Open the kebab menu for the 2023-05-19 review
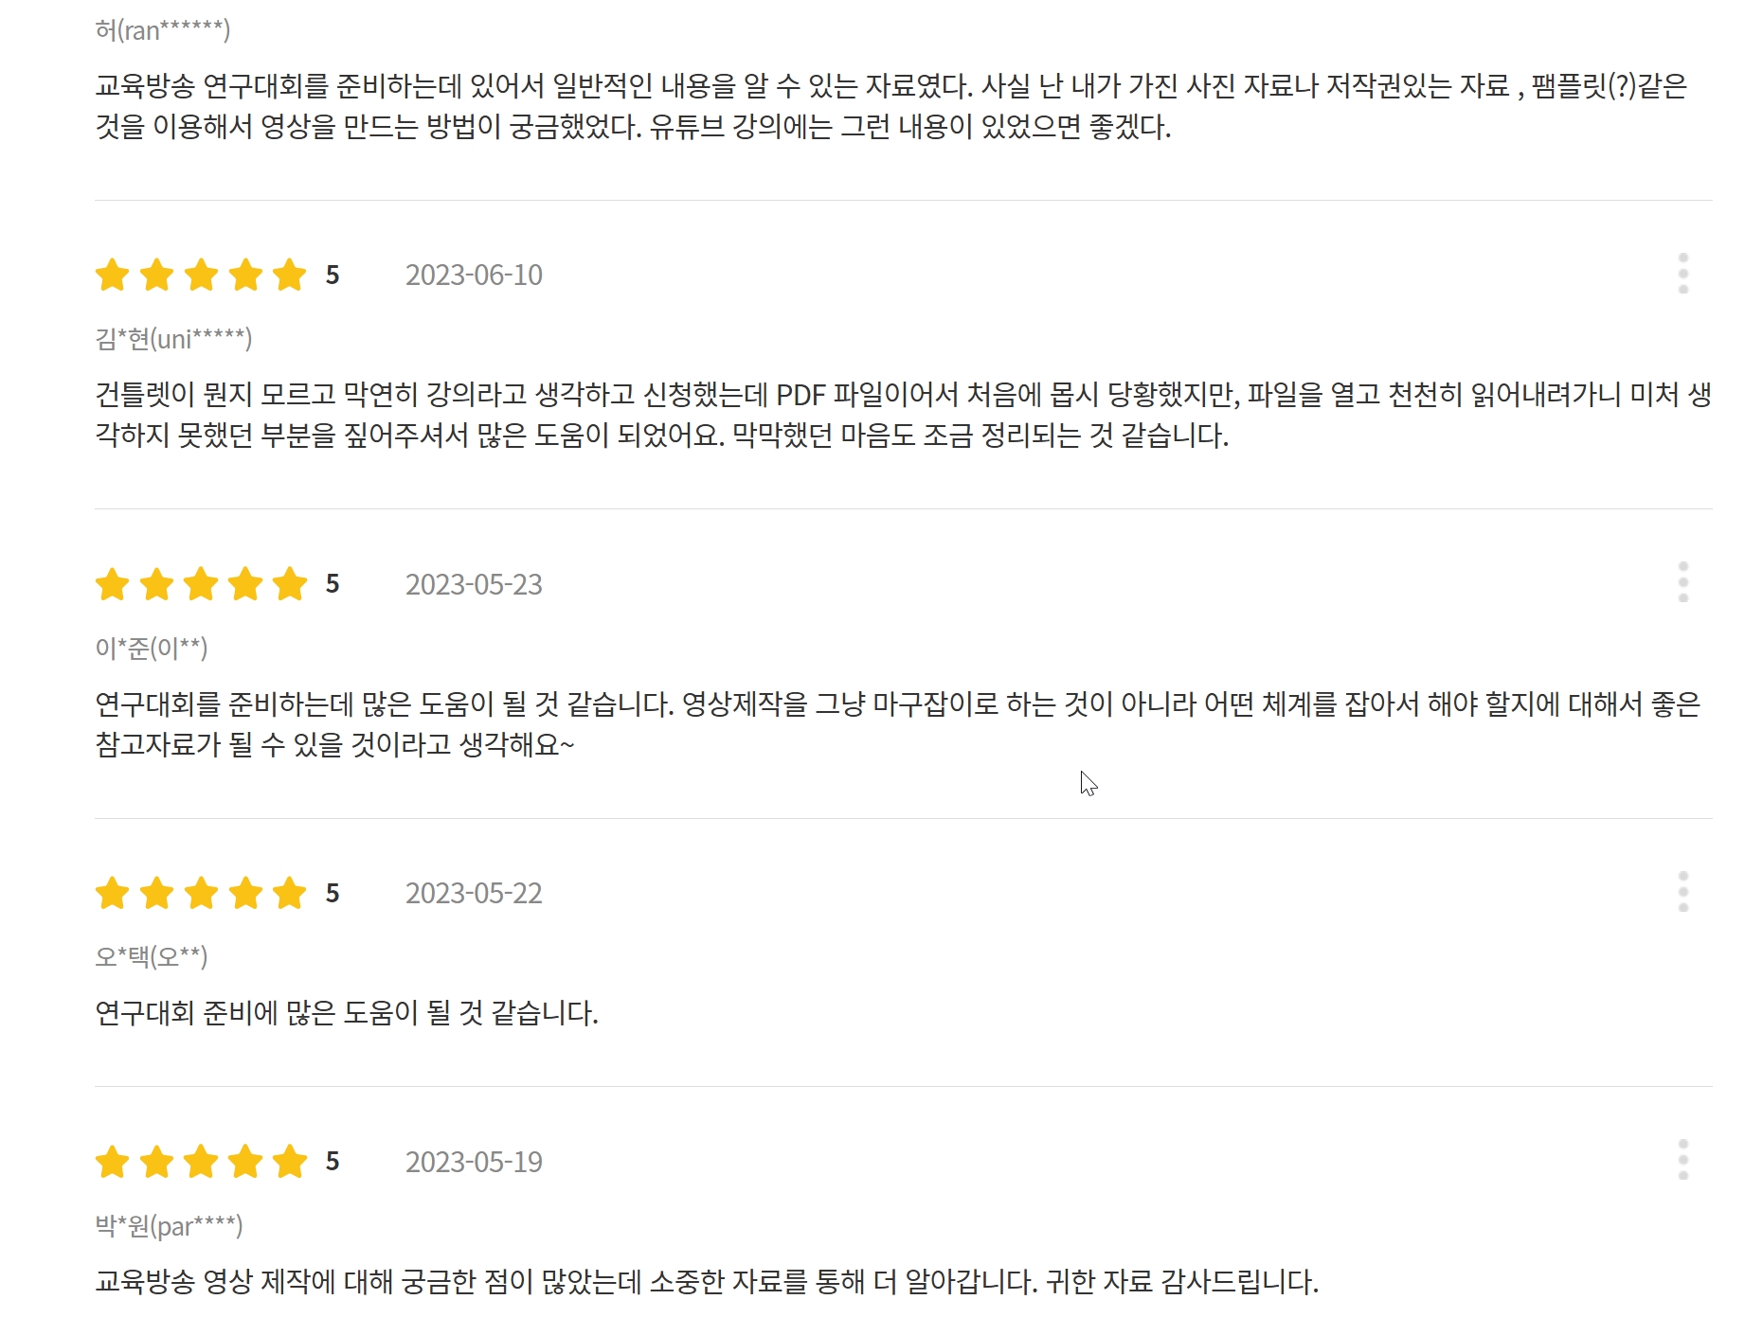 (1682, 1160)
